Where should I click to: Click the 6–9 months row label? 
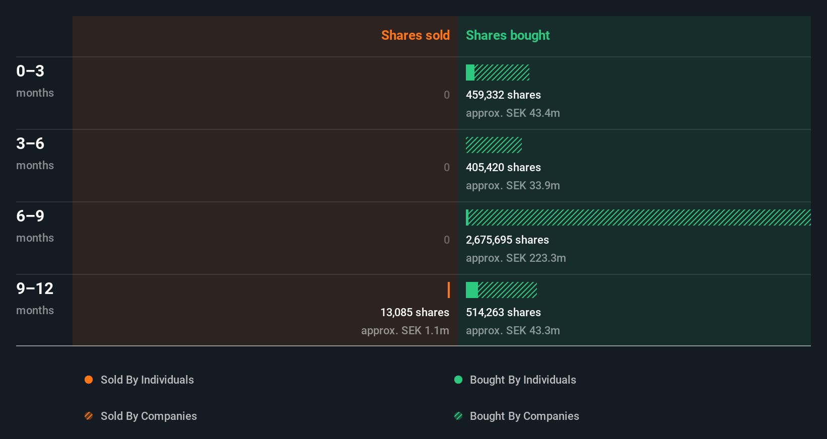pyautogui.click(x=35, y=226)
